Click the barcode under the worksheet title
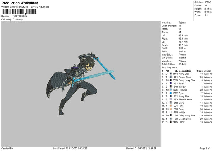The height and width of the screenshot is (151, 213). pos(19,11)
